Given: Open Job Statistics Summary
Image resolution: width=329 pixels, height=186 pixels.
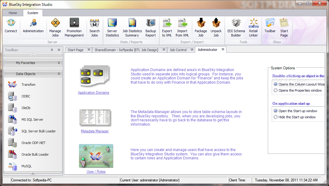Looking at the screenshot, I should (132, 28).
